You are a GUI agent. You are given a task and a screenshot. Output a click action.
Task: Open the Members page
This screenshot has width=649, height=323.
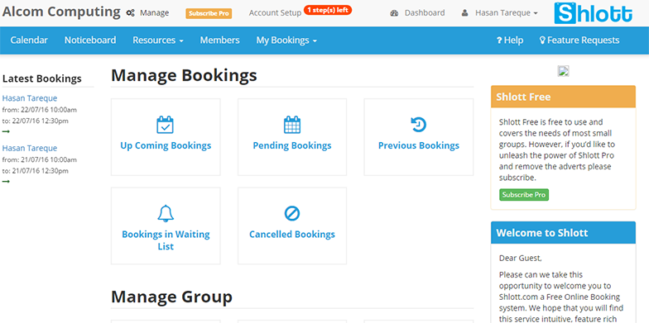(220, 40)
